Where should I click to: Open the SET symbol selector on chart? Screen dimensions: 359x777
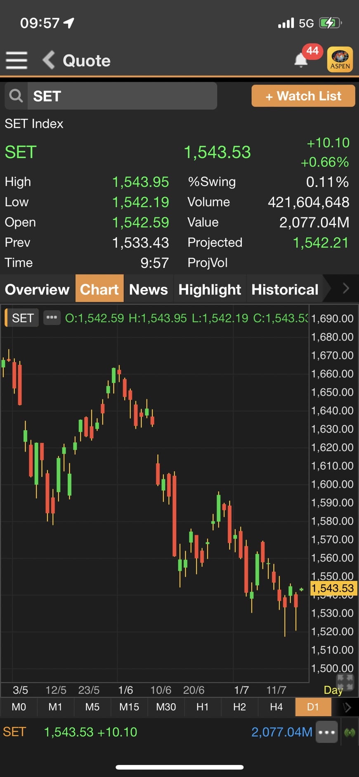[22, 318]
